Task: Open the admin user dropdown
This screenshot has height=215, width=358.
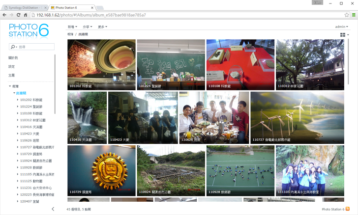Action: click(341, 27)
